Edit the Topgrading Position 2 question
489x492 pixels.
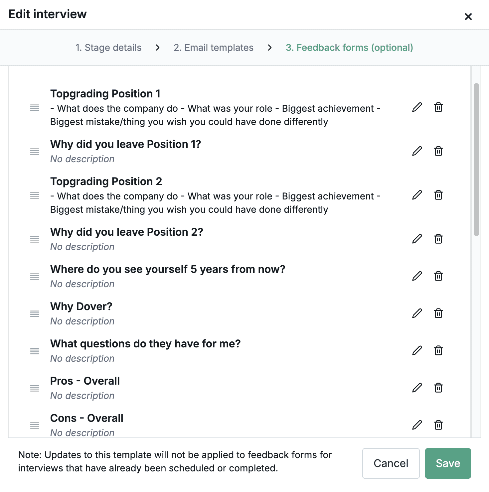pyautogui.click(x=417, y=195)
